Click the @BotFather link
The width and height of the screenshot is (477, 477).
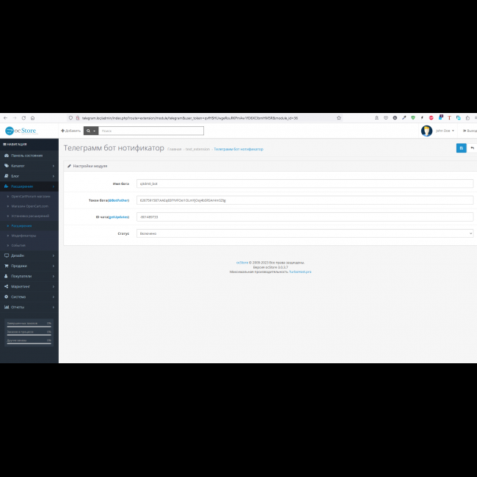pyautogui.click(x=119, y=200)
